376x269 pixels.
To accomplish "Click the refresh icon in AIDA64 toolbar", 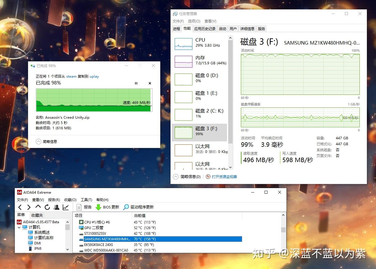I will (47, 207).
